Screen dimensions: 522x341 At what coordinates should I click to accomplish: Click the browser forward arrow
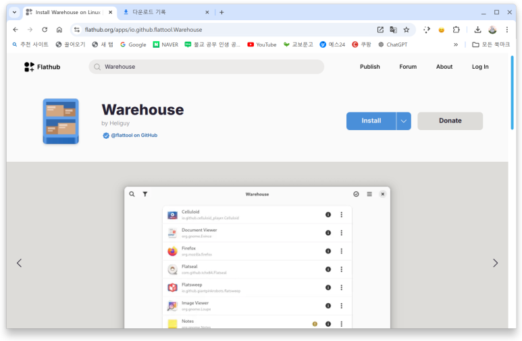[30, 30]
